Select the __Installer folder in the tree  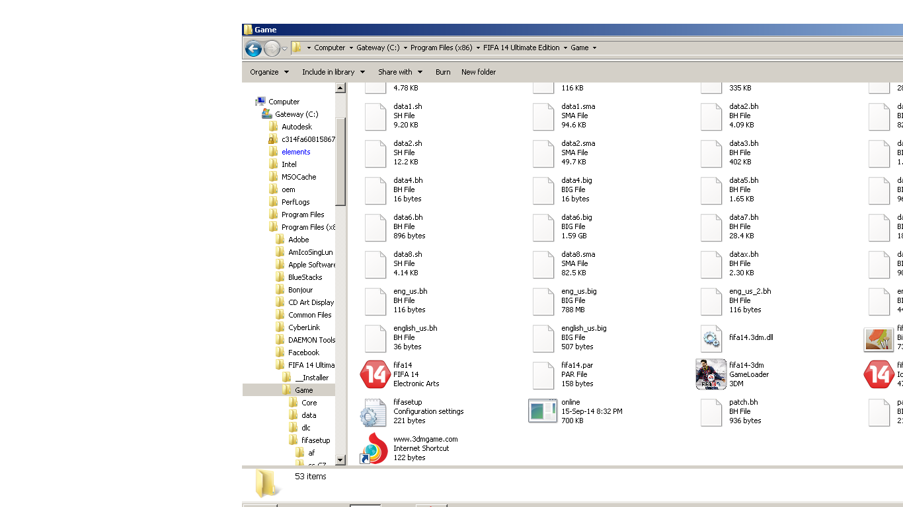pos(311,378)
